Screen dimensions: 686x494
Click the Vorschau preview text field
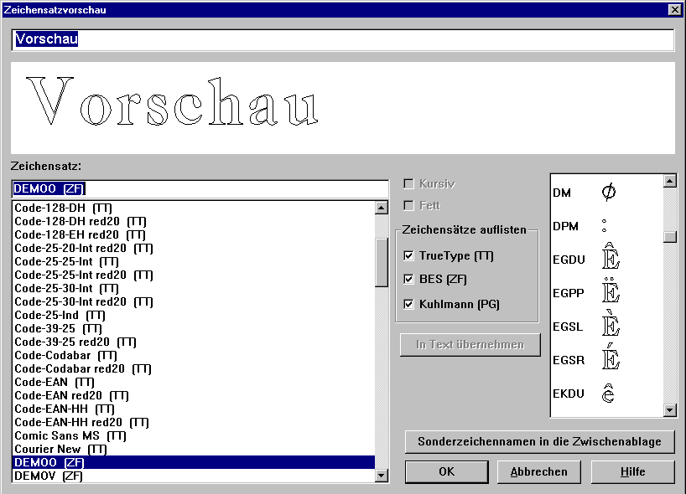[342, 39]
